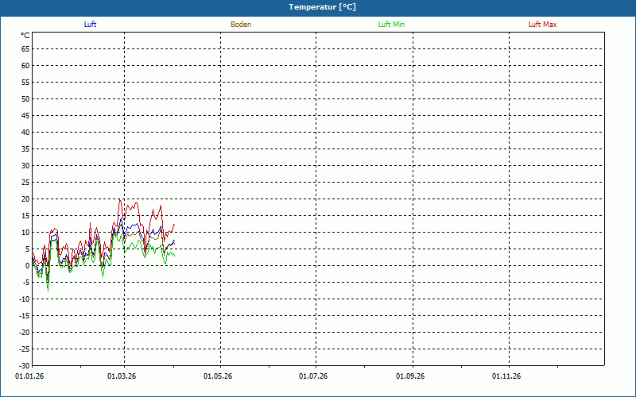Click the -30 value on the y-axis
Viewport: 636px width, 397px height.
coord(24,366)
